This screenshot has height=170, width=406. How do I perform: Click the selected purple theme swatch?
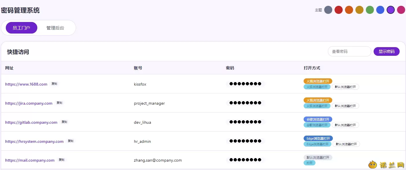(x=391, y=10)
